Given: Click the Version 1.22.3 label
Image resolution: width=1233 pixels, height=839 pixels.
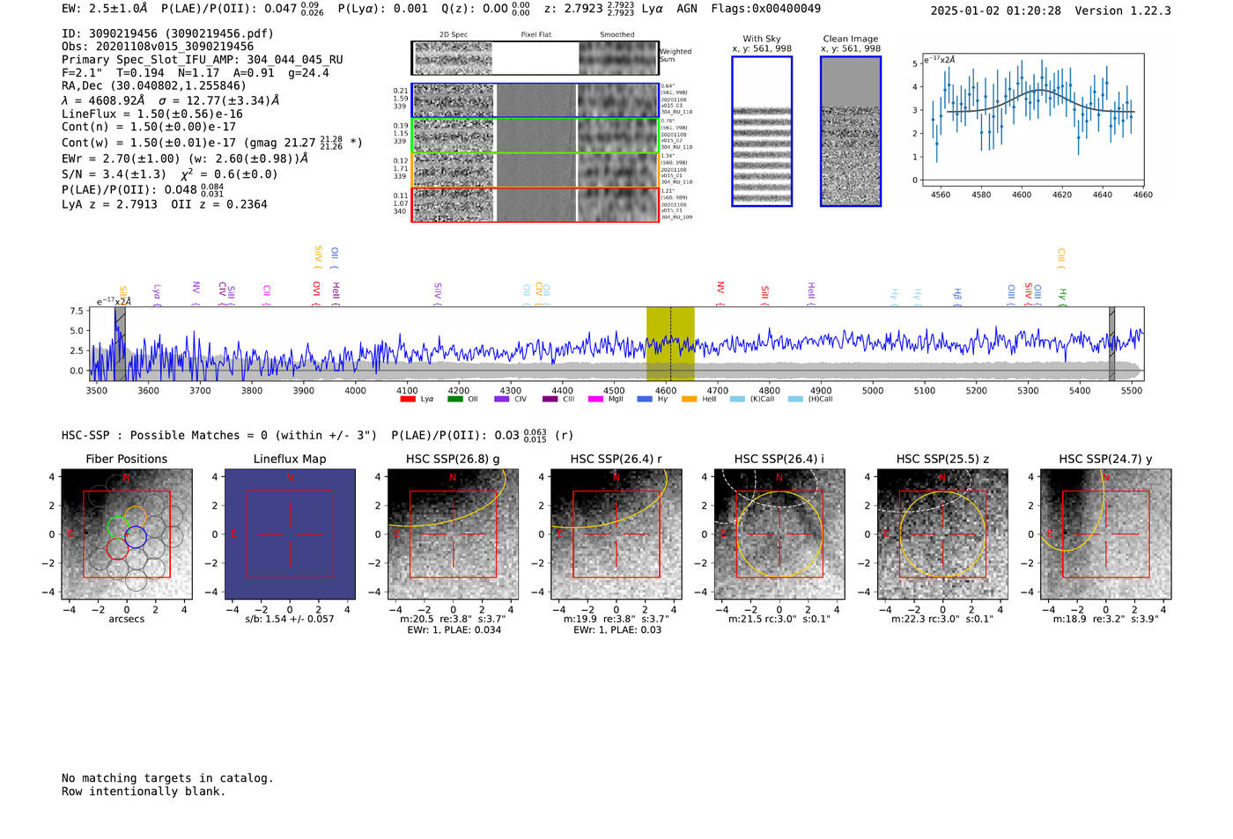Looking at the screenshot, I should pyautogui.click(x=1123, y=11).
